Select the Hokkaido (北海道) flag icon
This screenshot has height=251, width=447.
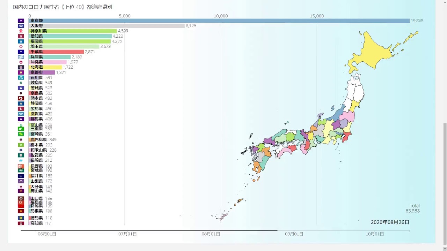coord(21,67)
